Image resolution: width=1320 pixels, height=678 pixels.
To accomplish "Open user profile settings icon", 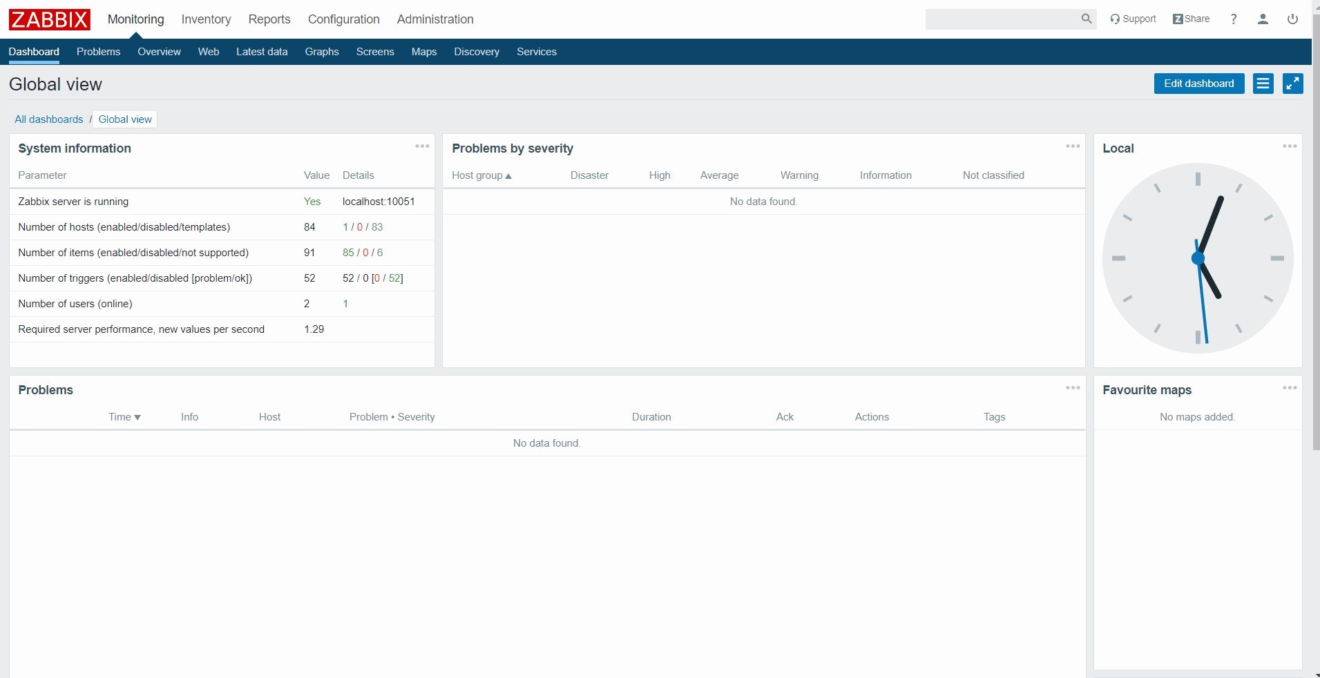I will 1263,19.
